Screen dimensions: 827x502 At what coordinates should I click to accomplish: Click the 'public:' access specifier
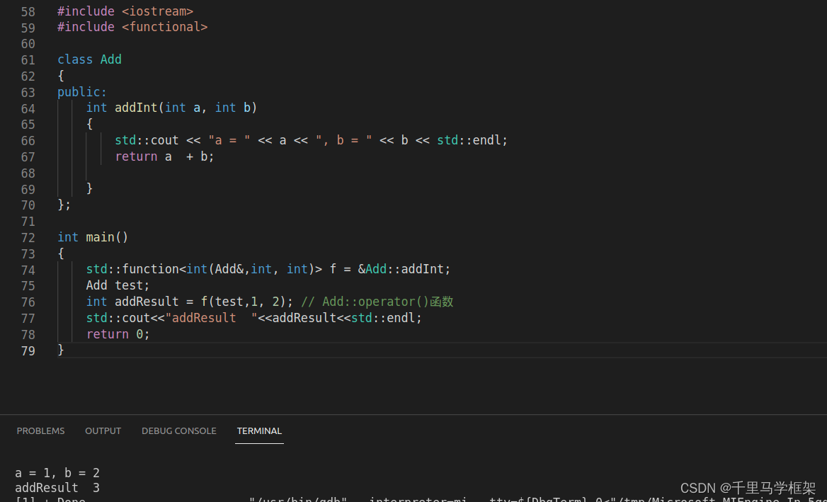tap(82, 92)
